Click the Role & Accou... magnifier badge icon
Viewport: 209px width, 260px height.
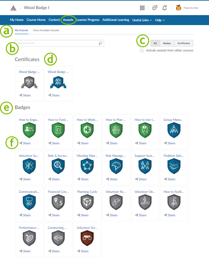pyautogui.click(x=58, y=166)
